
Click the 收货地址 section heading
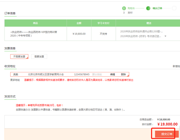pyautogui.click(x=10, y=66)
